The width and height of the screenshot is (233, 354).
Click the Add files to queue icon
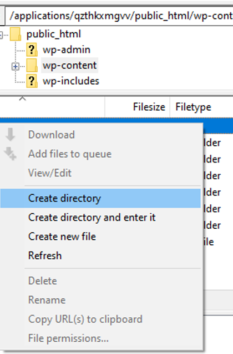click(x=11, y=154)
